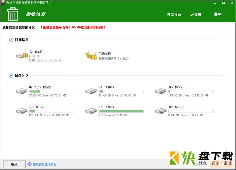
Task: Open delete recovery module tutorial link
Action: 44,165
